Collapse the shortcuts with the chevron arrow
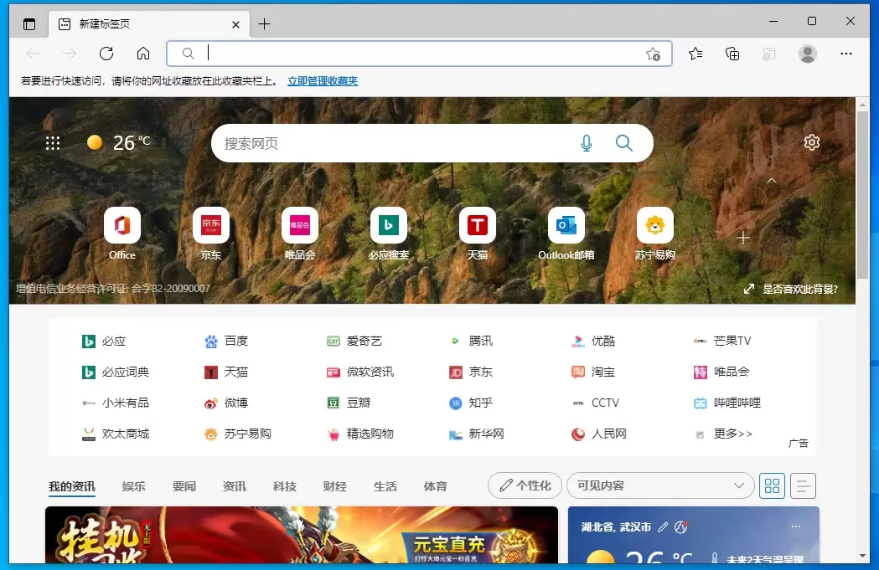This screenshot has height=570, width=879. (x=772, y=180)
